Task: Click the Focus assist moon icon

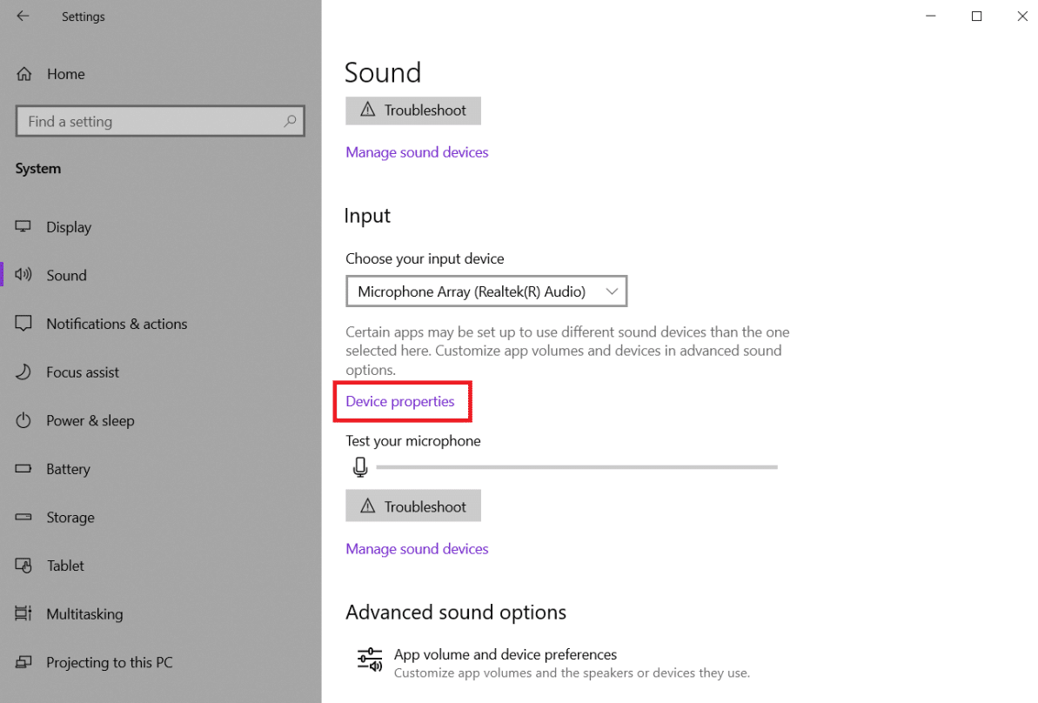Action: [x=23, y=372]
